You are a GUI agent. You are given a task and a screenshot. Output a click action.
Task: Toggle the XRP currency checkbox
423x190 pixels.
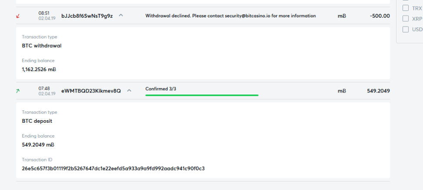[x=406, y=19]
